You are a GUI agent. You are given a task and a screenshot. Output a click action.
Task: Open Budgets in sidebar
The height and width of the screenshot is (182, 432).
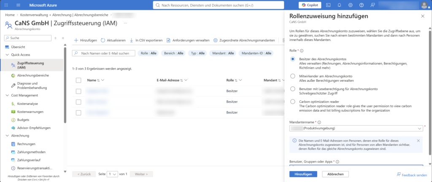click(x=23, y=120)
